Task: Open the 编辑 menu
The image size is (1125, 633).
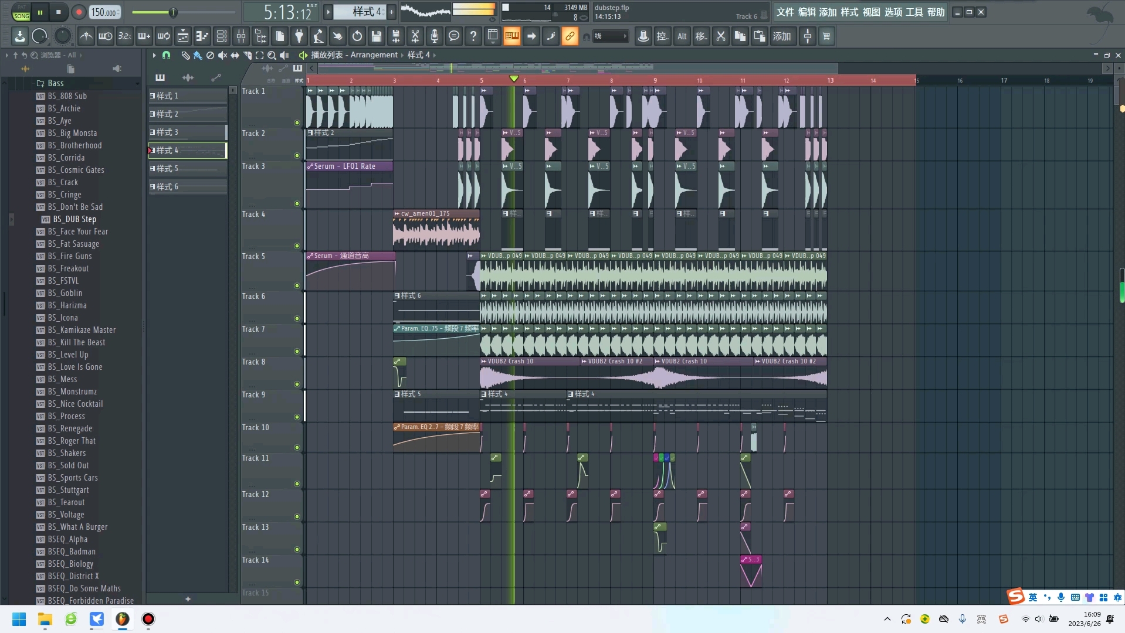Action: [x=807, y=12]
